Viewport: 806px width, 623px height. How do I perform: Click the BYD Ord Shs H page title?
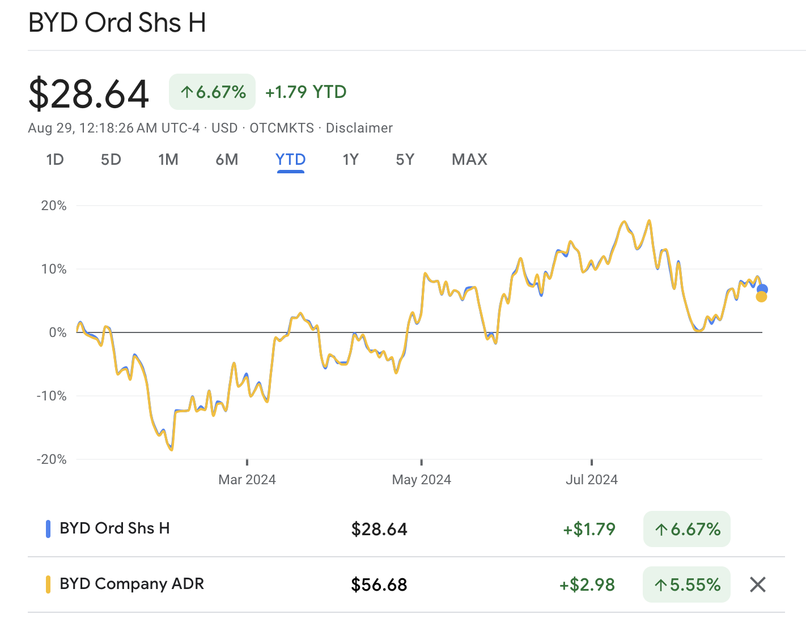117,23
